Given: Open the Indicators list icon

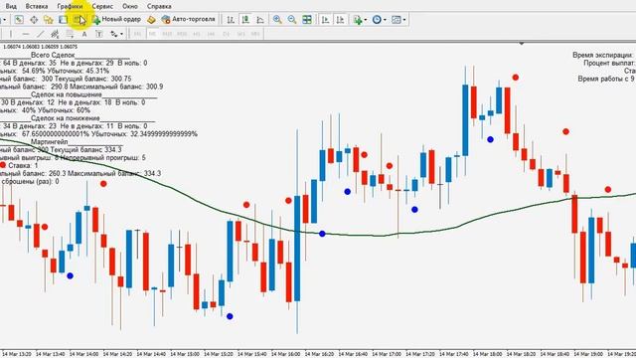Looking at the screenshot, I should coord(358,20).
